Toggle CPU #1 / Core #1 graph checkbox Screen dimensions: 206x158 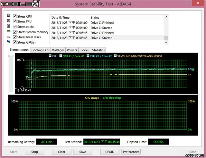61,55
